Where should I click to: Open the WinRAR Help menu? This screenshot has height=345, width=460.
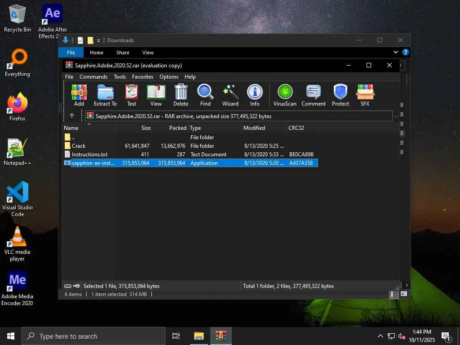[190, 76]
